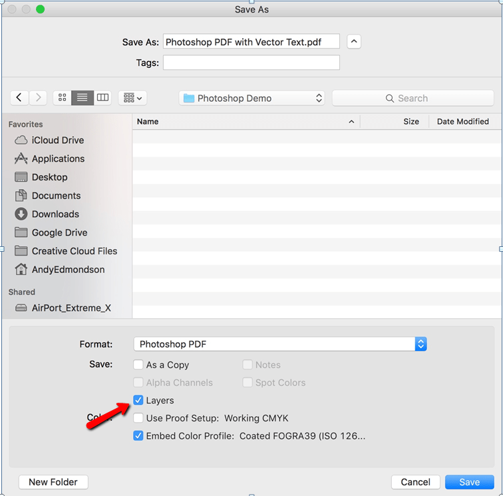Select AirPort_Extreme_X shared device

tap(71, 308)
